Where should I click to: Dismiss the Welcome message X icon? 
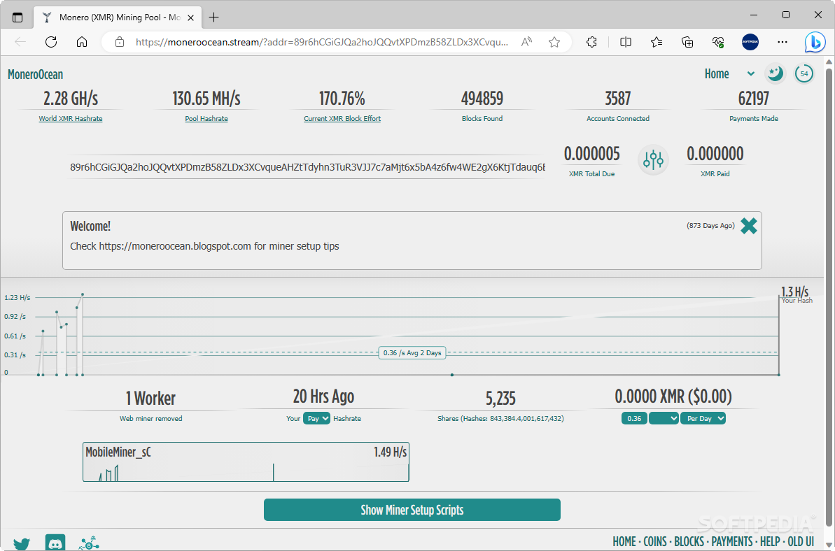pyautogui.click(x=749, y=226)
